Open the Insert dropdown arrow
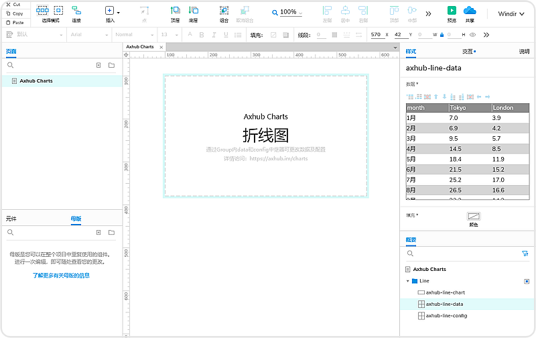 click(x=119, y=13)
